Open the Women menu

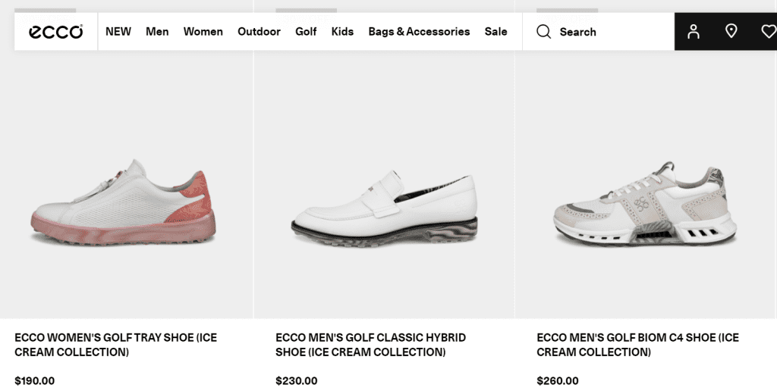[203, 32]
